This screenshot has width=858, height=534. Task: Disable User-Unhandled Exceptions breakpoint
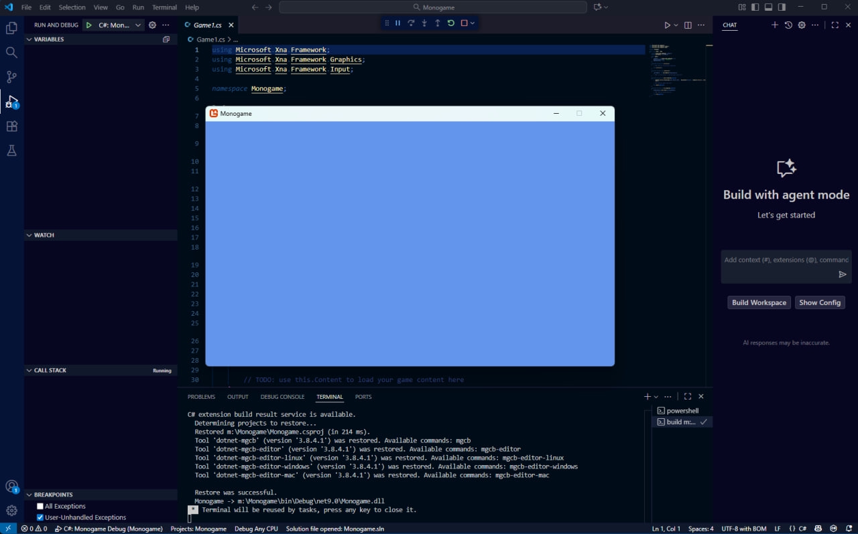click(39, 517)
